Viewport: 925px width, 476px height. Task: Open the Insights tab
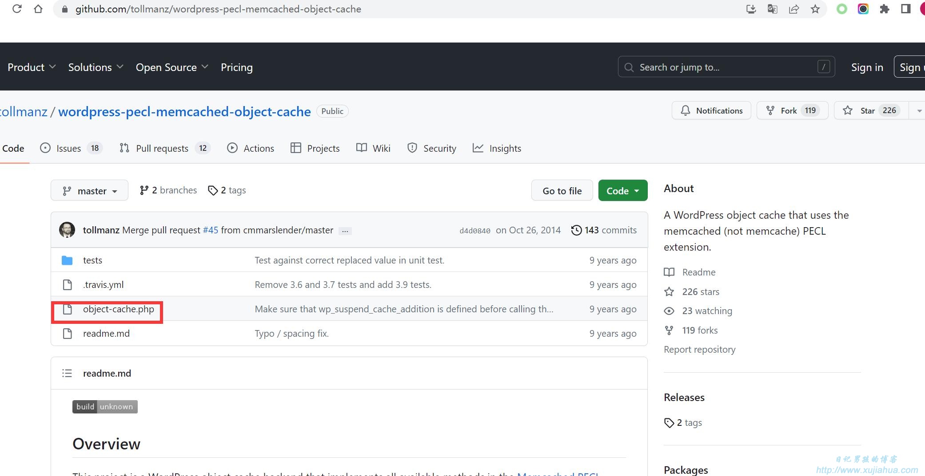(x=497, y=148)
